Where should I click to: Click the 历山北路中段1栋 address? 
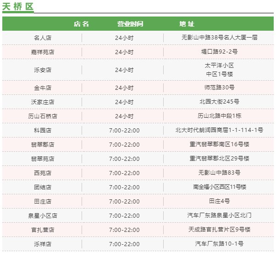click(x=220, y=116)
